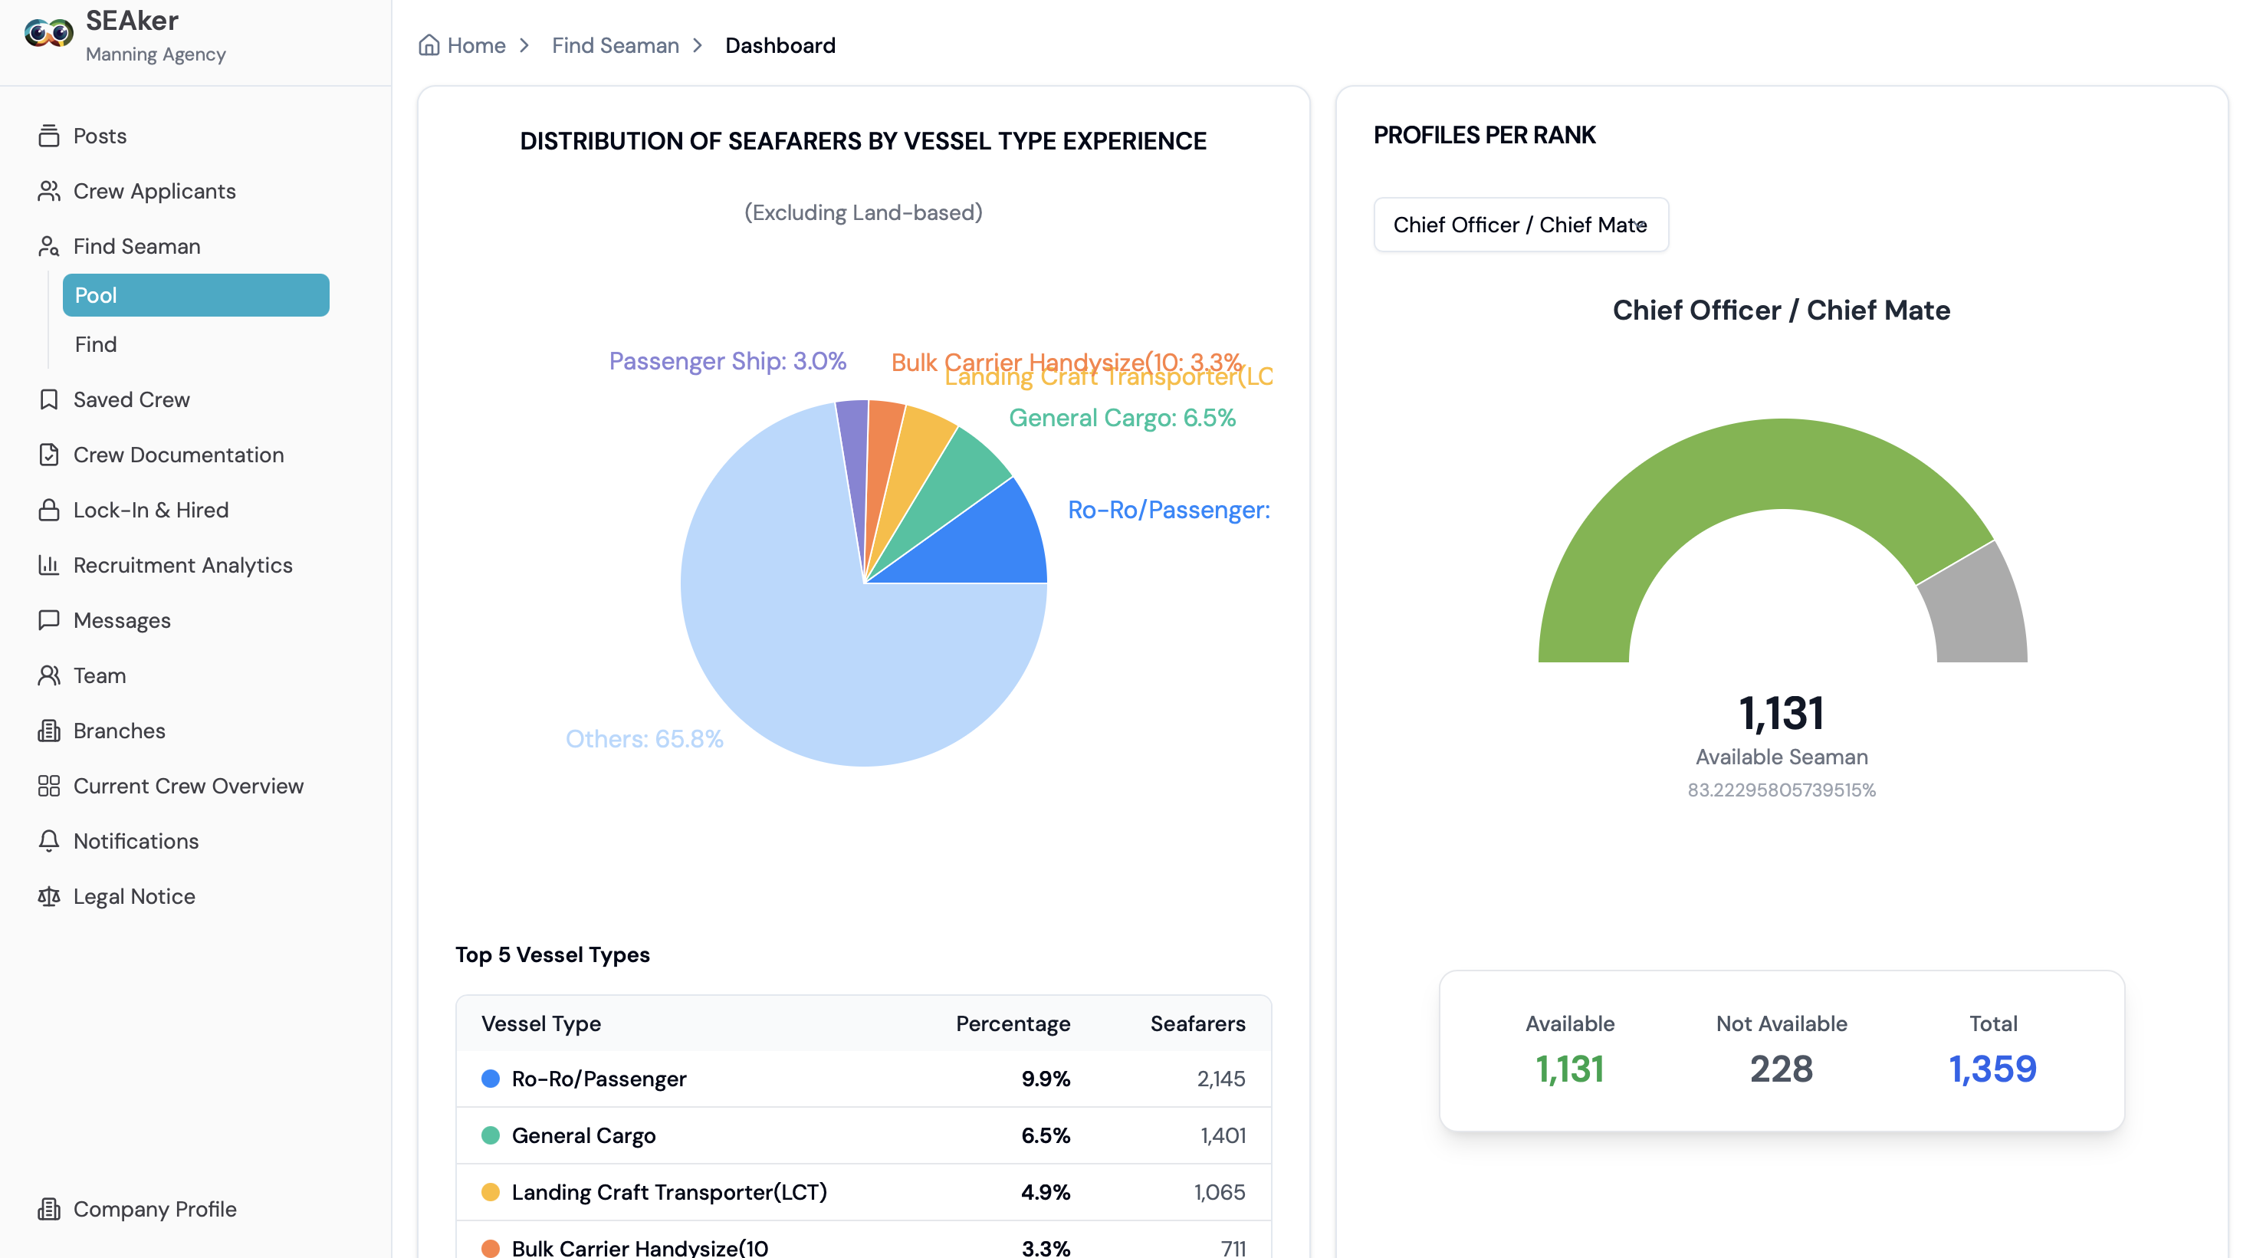
Task: Click the Saved Crew bookmark icon
Action: [49, 400]
